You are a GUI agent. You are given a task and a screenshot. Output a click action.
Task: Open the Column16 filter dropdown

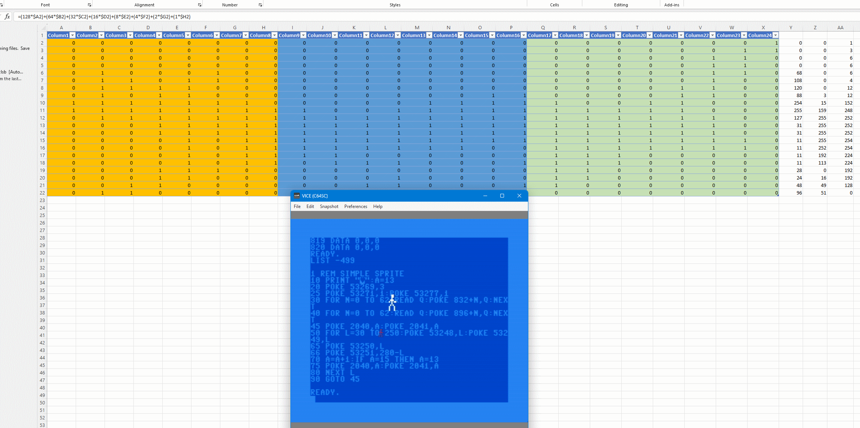(524, 35)
